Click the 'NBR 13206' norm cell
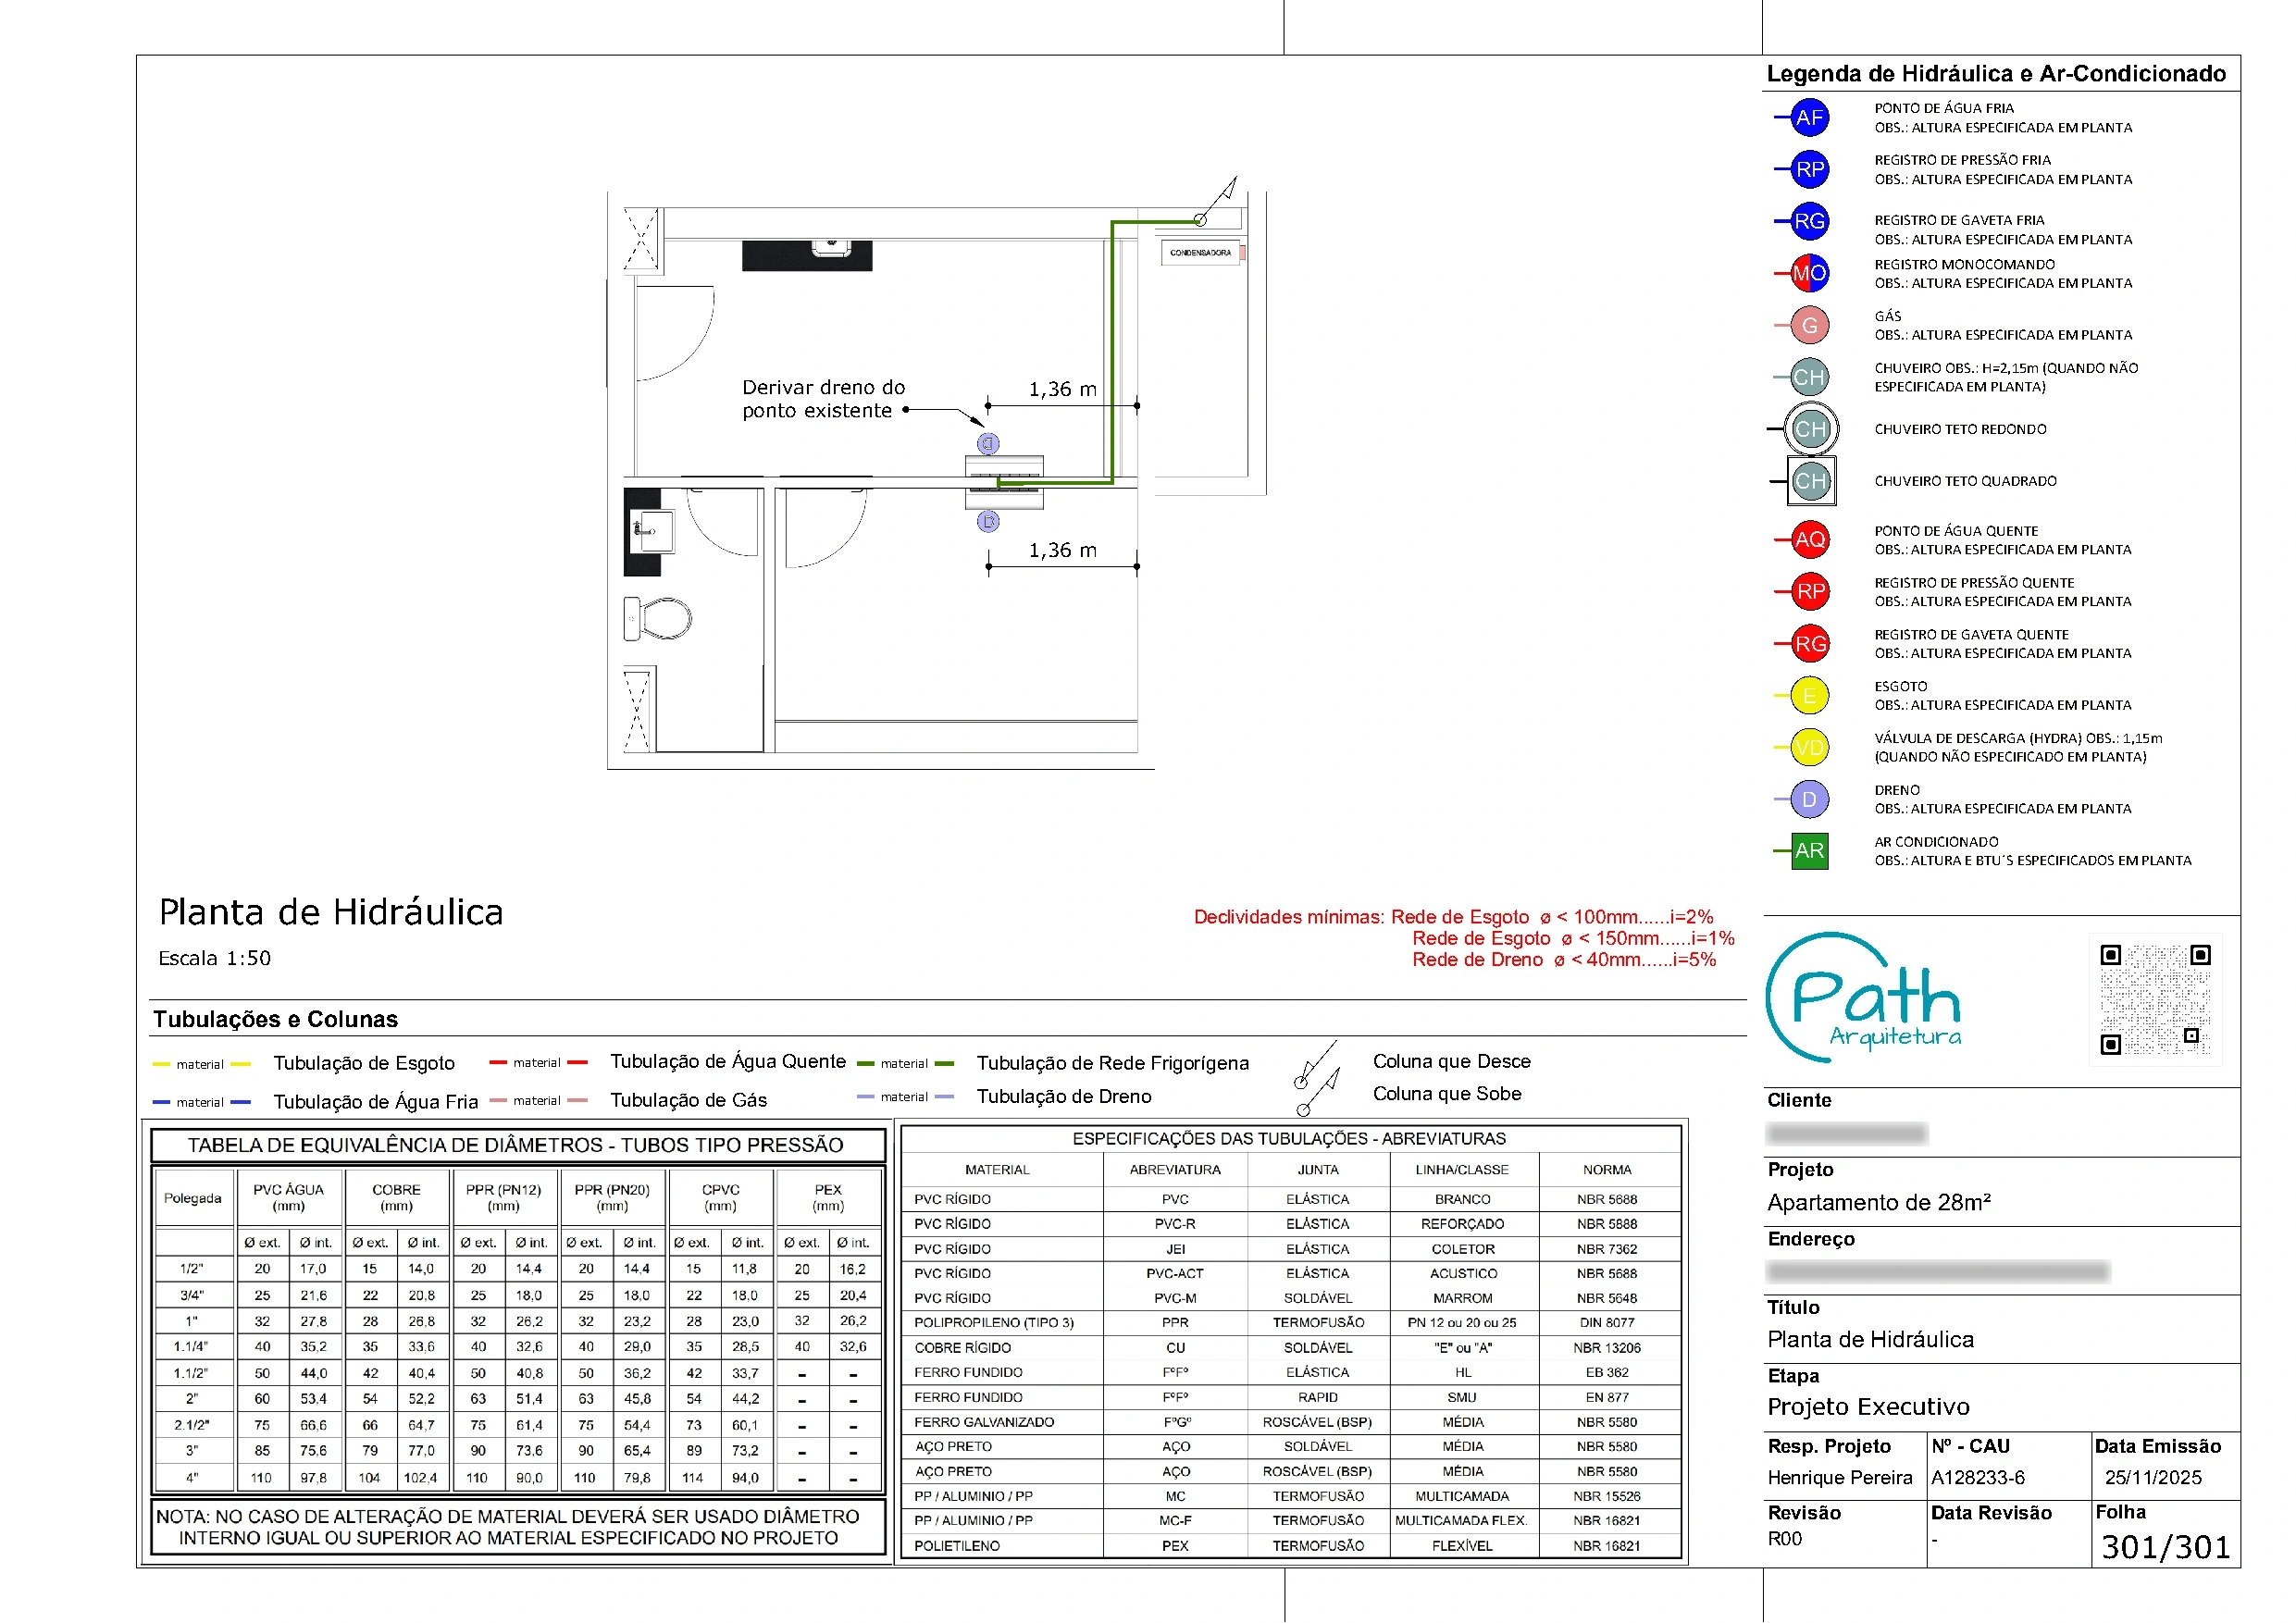Viewport: 2296px width, 1623px height. 1607,1349
